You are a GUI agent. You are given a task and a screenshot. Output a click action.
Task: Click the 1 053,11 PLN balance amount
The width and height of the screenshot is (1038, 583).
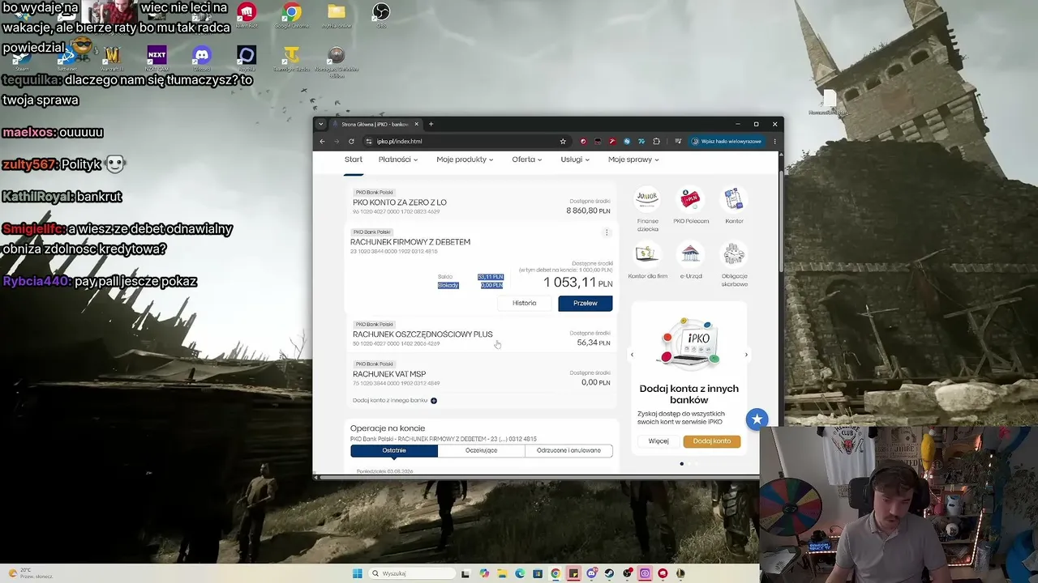coord(577,282)
